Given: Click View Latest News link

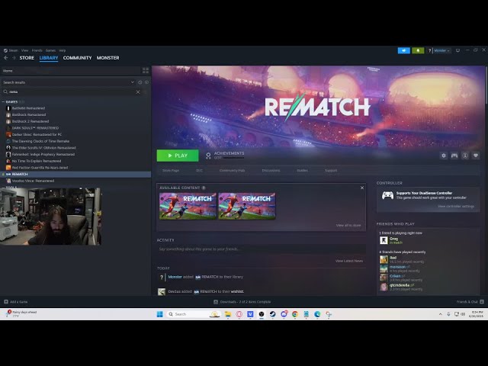Looking at the screenshot, I should pyautogui.click(x=349, y=261).
